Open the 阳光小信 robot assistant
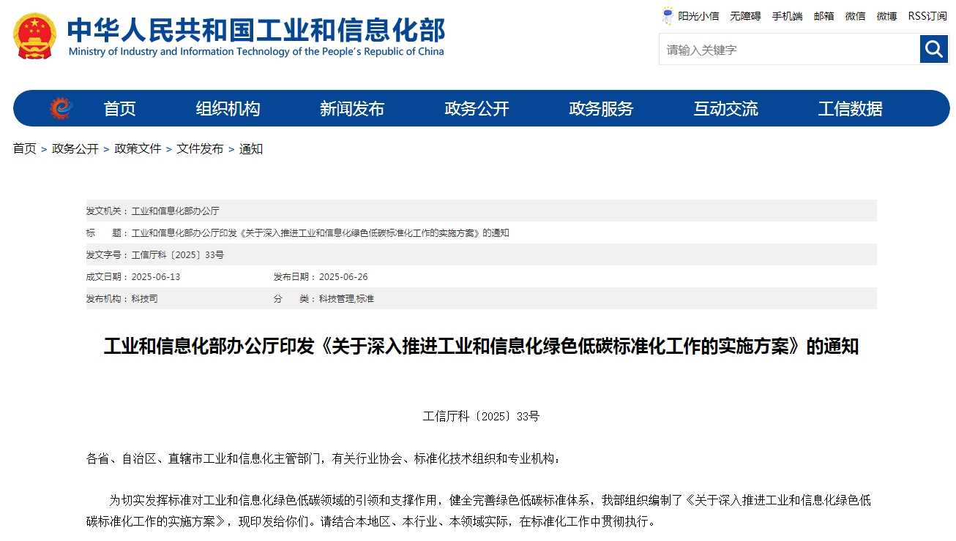Image resolution: width=956 pixels, height=541 pixels. [690, 15]
